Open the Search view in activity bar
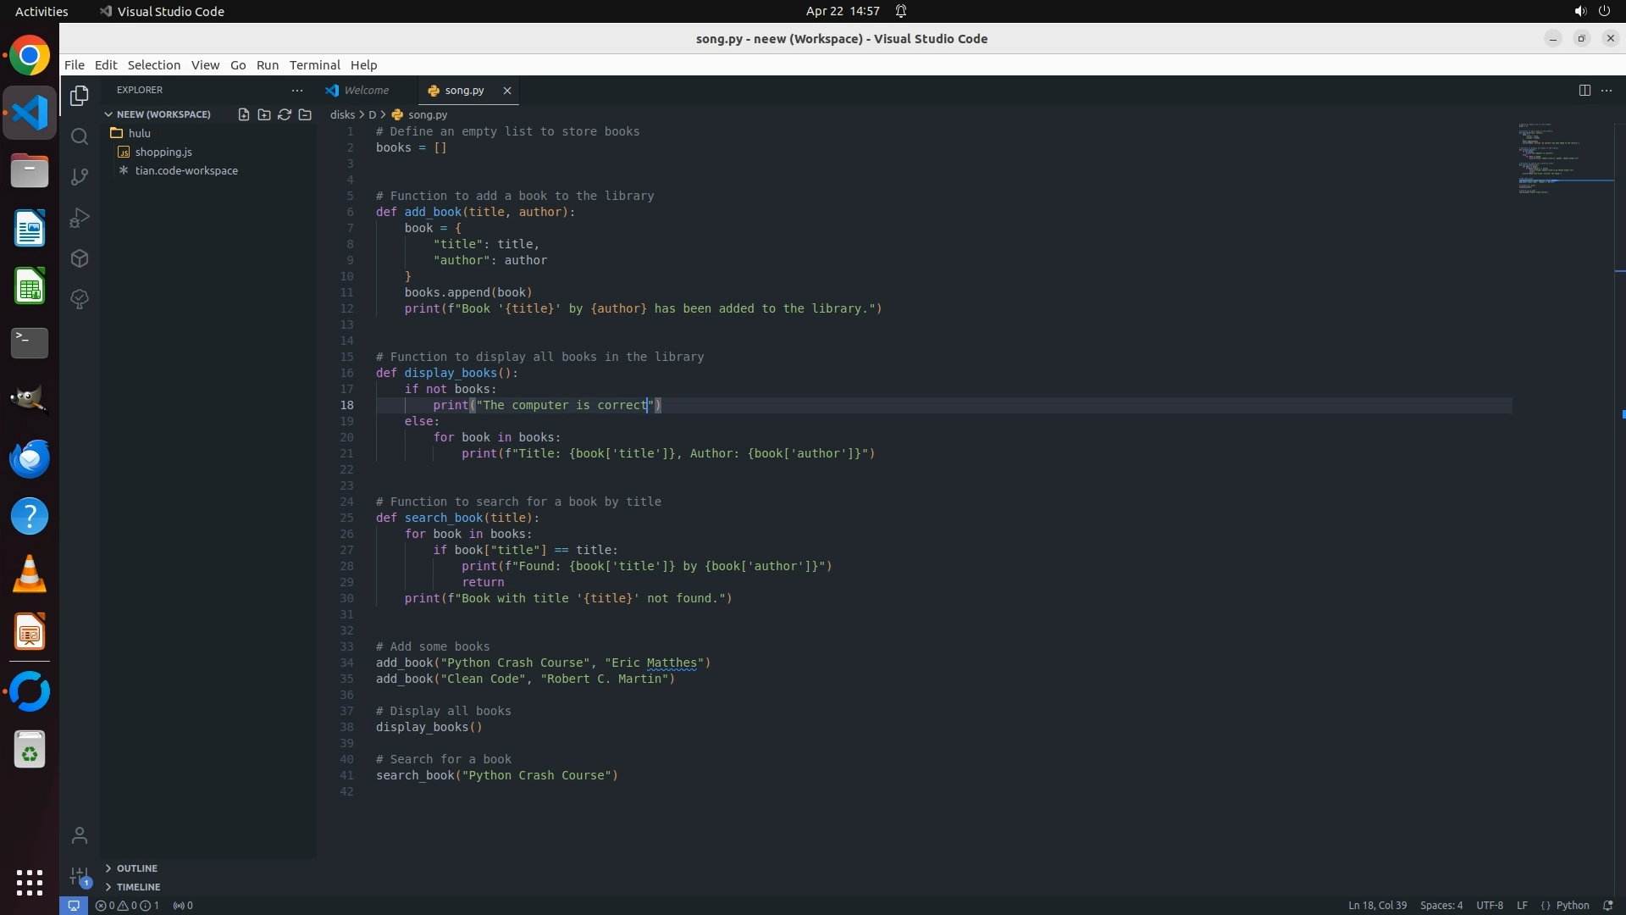1626x915 pixels. [80, 136]
